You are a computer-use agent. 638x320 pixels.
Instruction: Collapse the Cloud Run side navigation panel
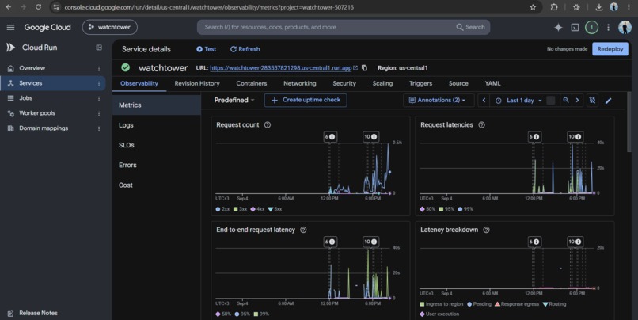[99, 48]
